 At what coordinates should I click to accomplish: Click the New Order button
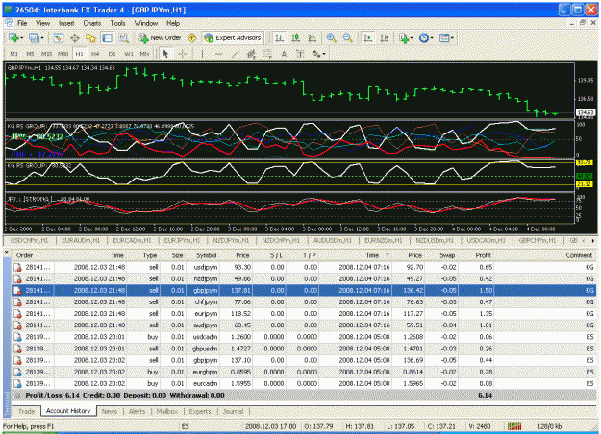pyautogui.click(x=161, y=37)
